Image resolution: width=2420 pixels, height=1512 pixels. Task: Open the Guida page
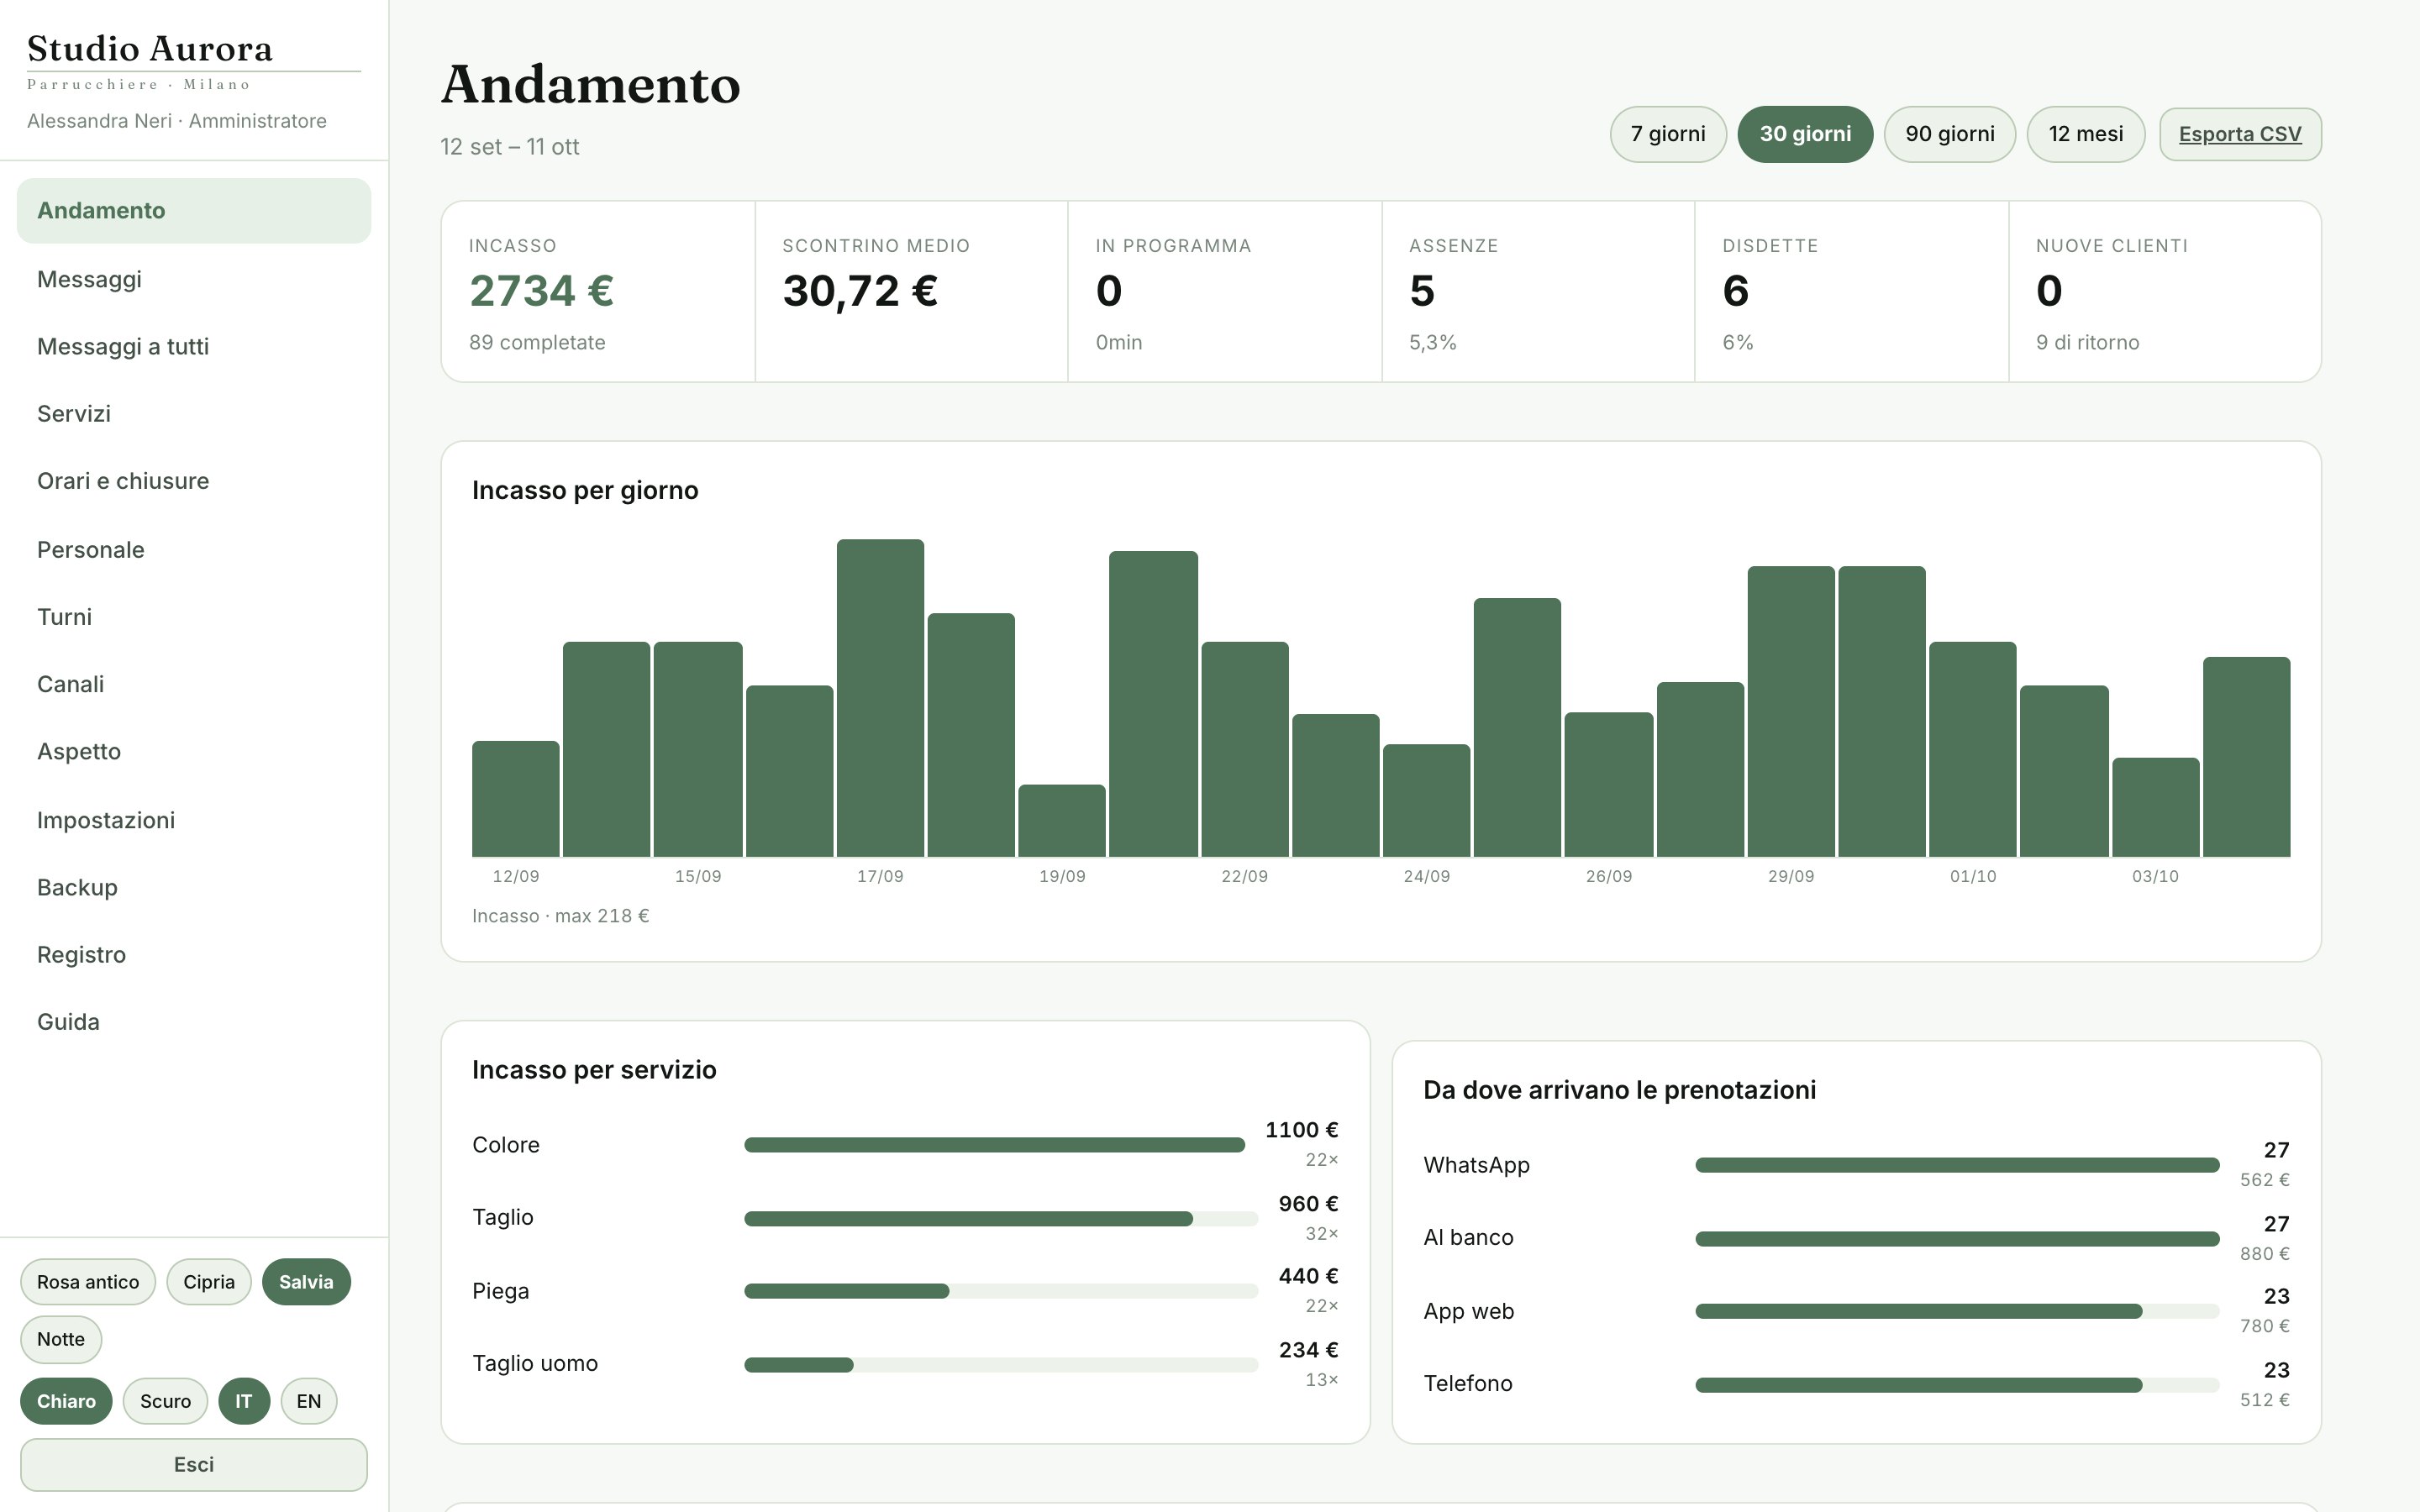coord(194,1022)
